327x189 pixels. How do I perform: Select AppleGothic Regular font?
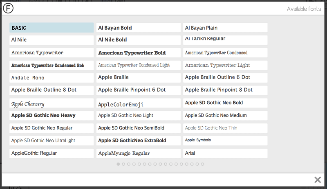coord(52,153)
